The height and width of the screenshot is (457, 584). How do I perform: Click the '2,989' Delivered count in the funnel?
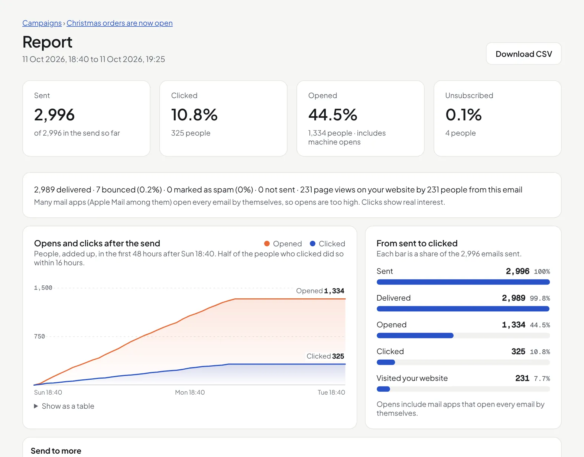click(513, 298)
